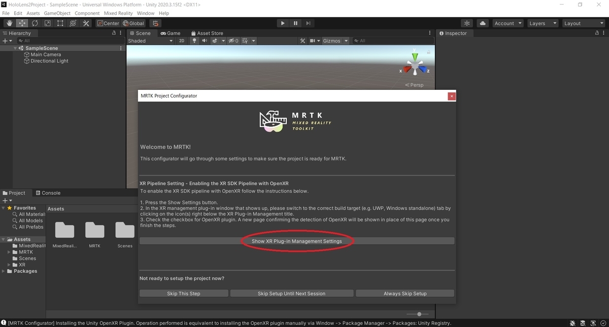Select Directional Light in Hierarchy
Image resolution: width=609 pixels, height=327 pixels.
pyautogui.click(x=46, y=61)
